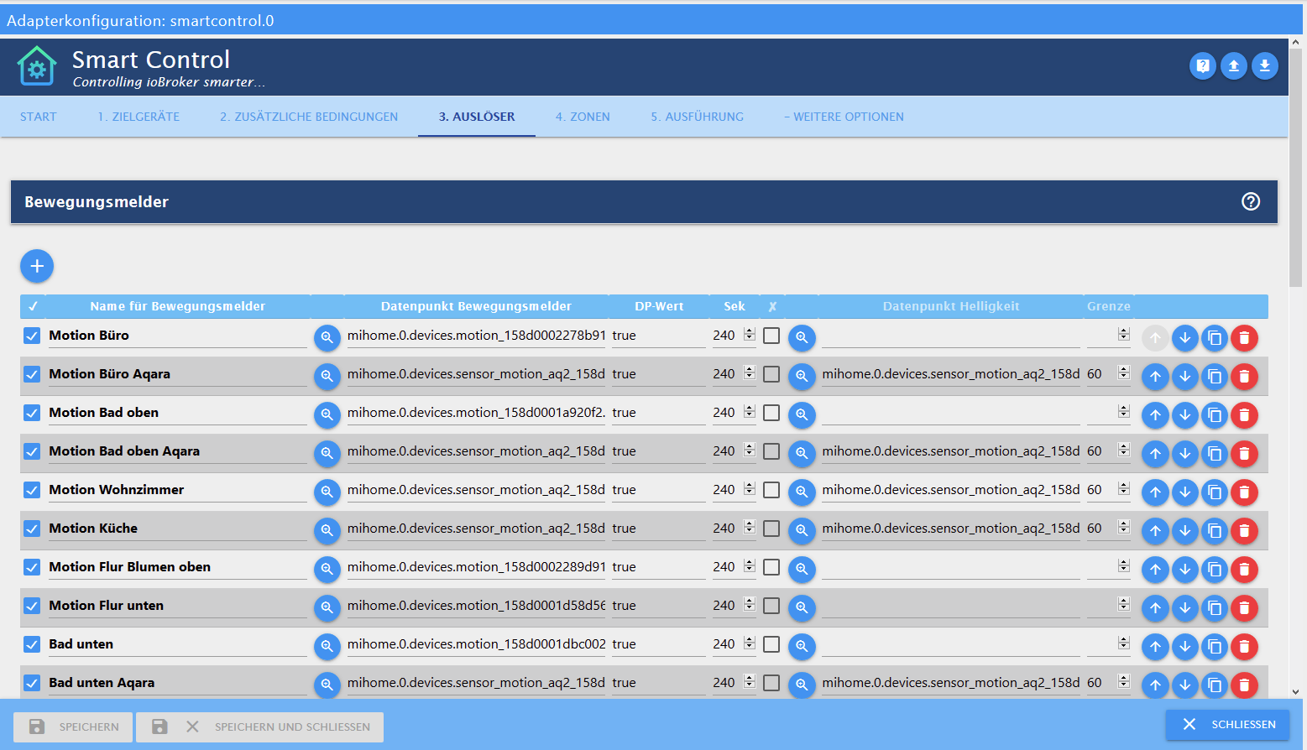The image size is (1307, 750).
Task: Adjust seconds stepper for Motion Bad oben
Action: [x=750, y=412]
